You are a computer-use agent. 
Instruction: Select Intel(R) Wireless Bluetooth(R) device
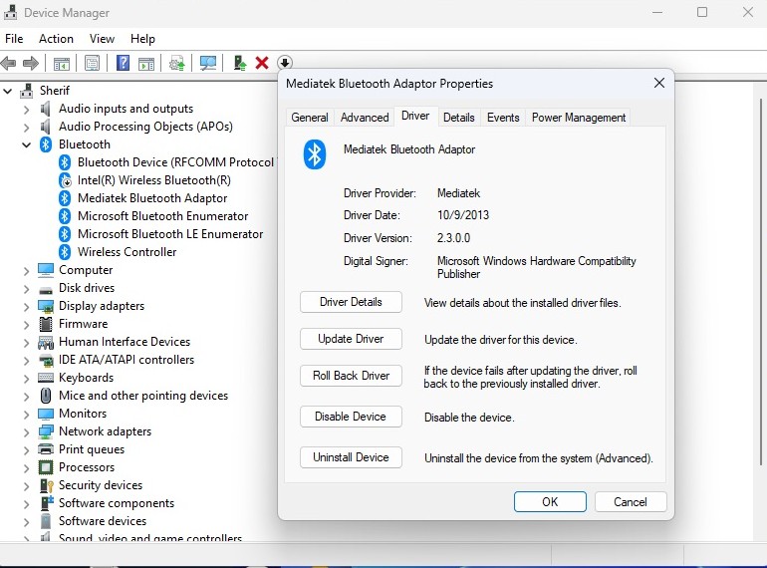click(153, 180)
